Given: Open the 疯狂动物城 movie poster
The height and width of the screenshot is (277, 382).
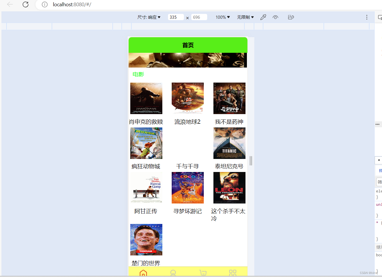Looking at the screenshot, I should coord(146,143).
